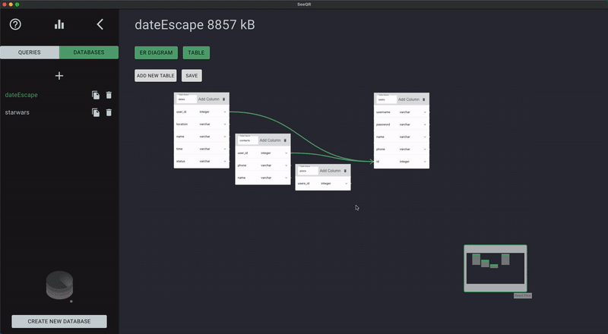Screen dimensions: 608x334
Task: Switch to the Queries tab
Action: point(30,52)
